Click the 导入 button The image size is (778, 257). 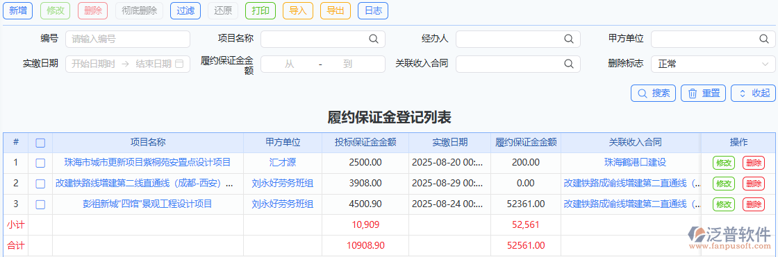click(298, 11)
